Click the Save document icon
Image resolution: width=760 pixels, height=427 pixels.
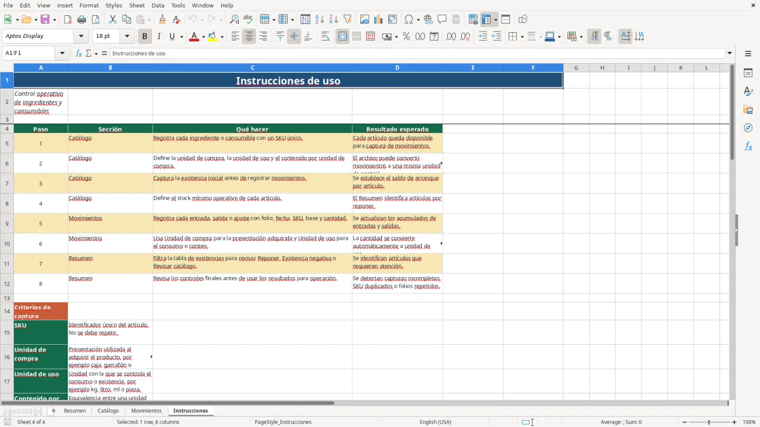[x=45, y=20]
